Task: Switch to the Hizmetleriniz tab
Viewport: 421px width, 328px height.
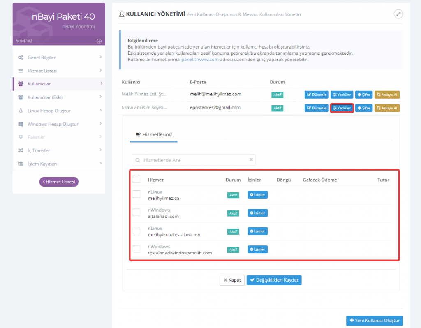Action: 154,134
